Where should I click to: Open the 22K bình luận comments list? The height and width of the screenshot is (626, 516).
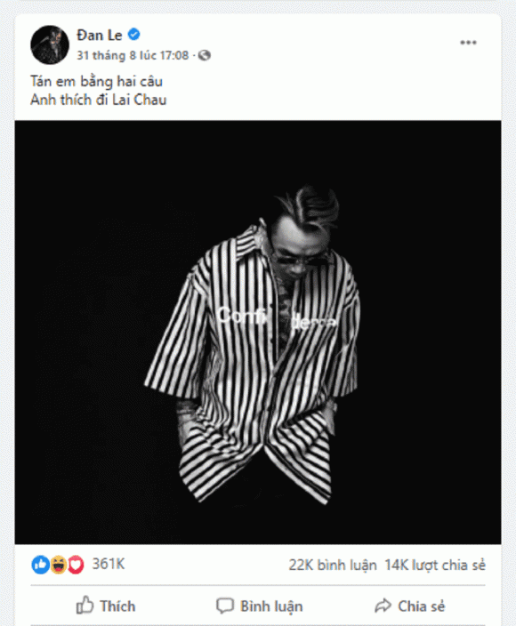tap(333, 565)
